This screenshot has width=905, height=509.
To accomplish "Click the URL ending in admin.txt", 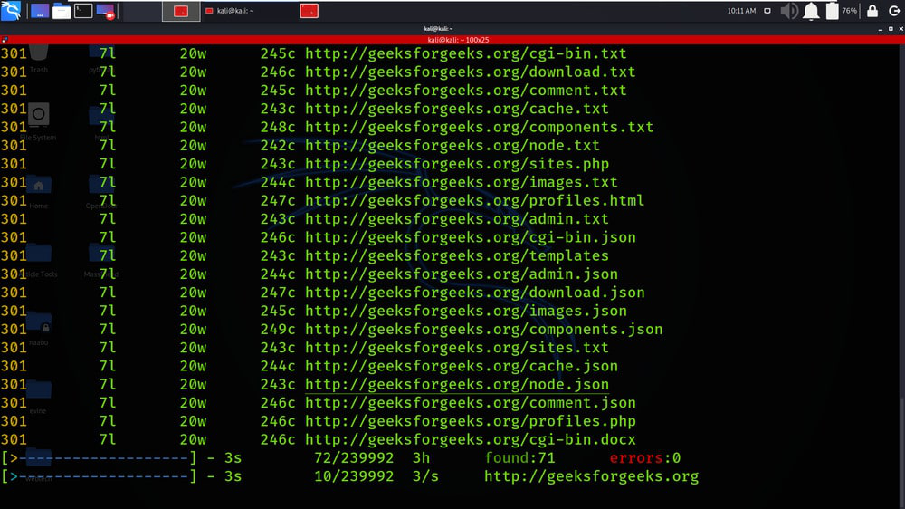I will click(x=457, y=219).
